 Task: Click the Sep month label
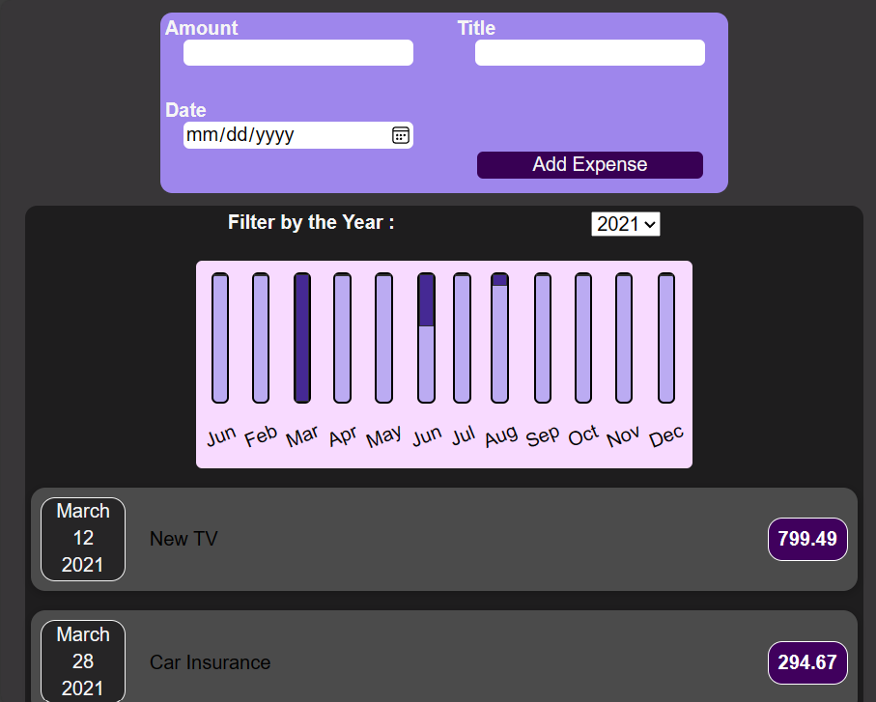pos(543,436)
